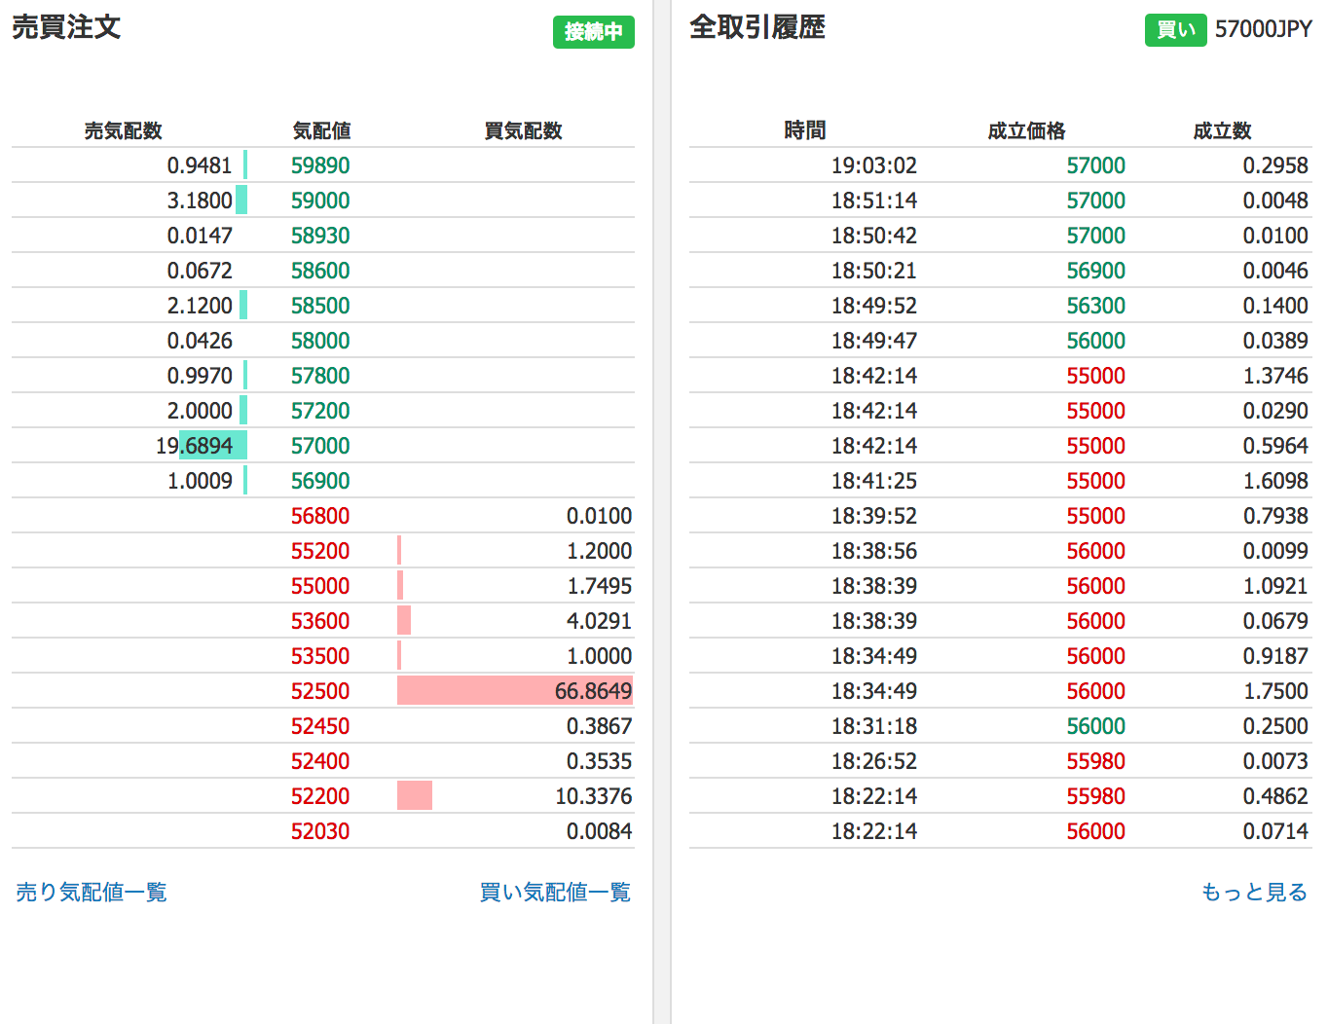Screen dimensions: 1328x1024
Task: Click the trade time 18:49:47
Action: (x=874, y=341)
